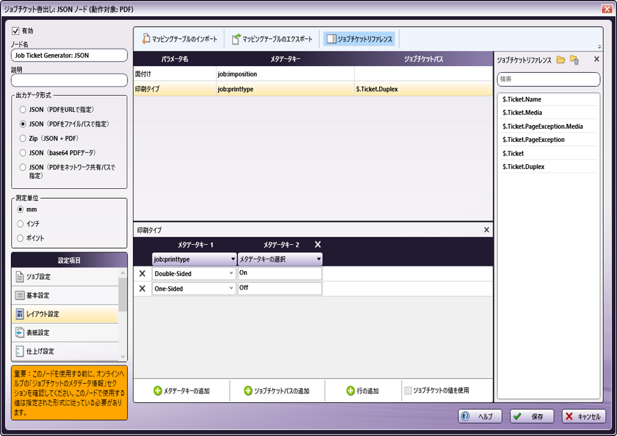
Task: Open folder icon in job ticket reference panel
Action: click(x=560, y=60)
